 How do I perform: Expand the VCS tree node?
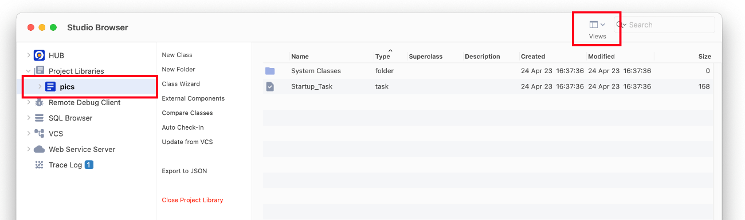click(29, 134)
